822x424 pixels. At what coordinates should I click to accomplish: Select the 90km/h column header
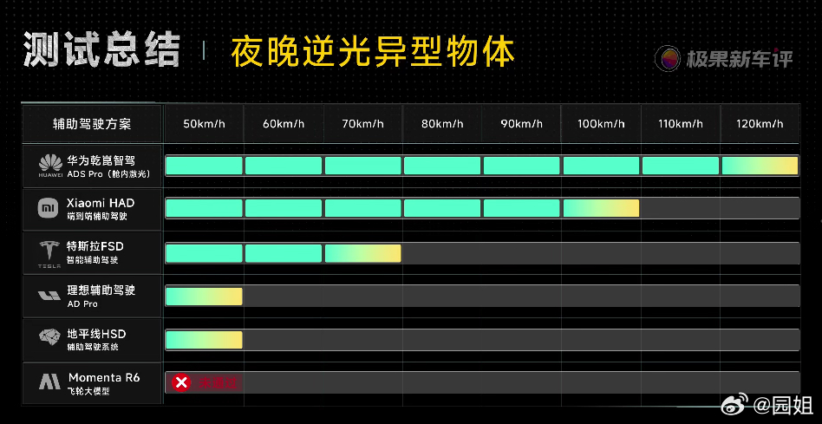(x=522, y=124)
